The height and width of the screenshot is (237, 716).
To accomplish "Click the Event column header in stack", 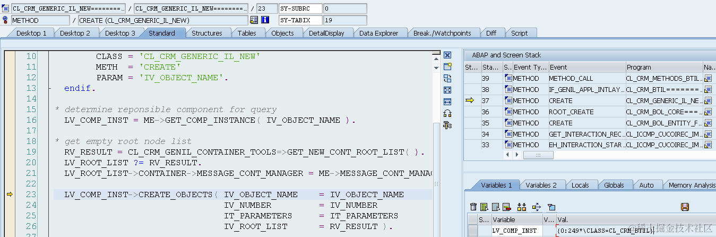I will pyautogui.click(x=586, y=67).
